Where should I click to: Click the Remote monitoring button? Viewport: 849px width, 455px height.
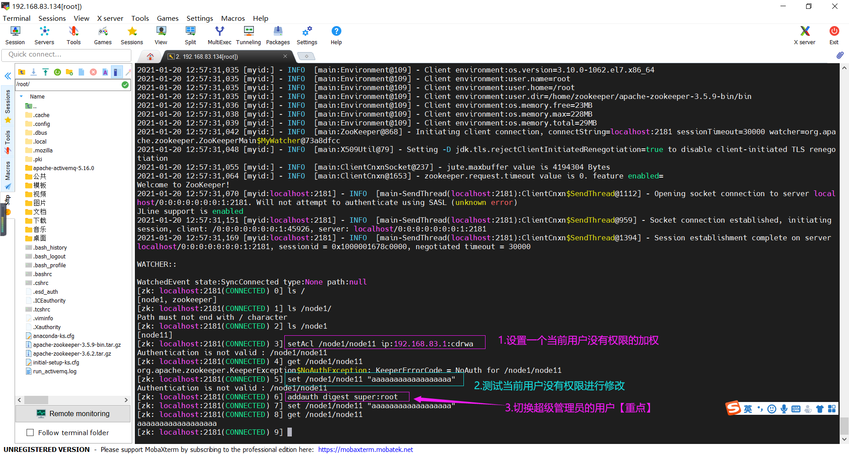(x=73, y=413)
